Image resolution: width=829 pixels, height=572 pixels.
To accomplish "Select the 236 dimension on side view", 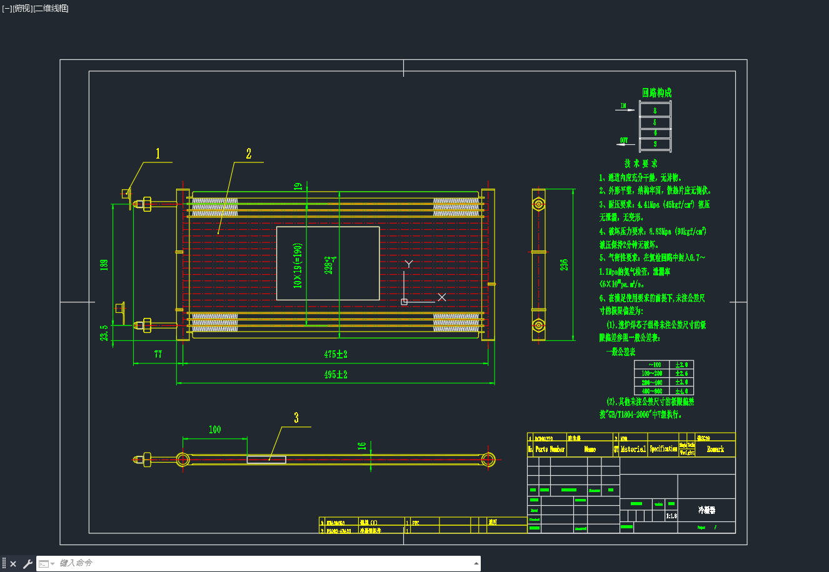I will click(x=565, y=265).
